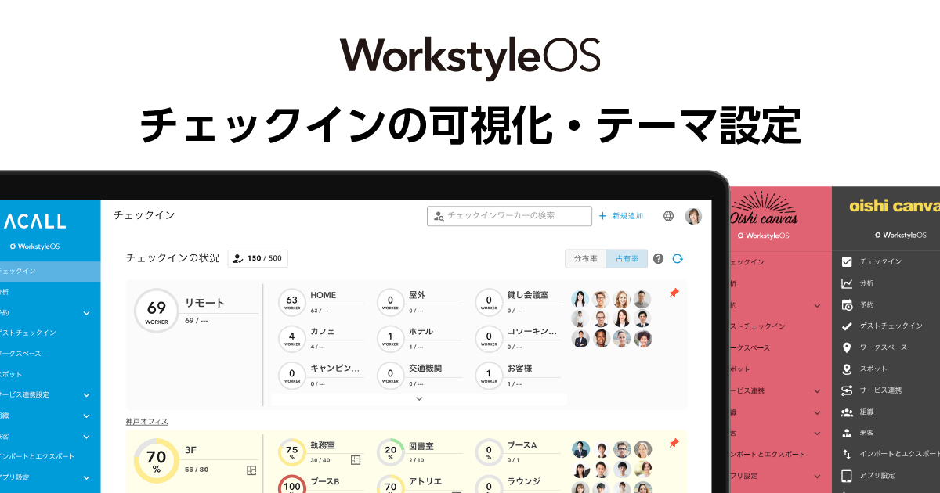
Task: Expand アプリ設定 chevron in the blue sidebar
Action: coord(86,477)
